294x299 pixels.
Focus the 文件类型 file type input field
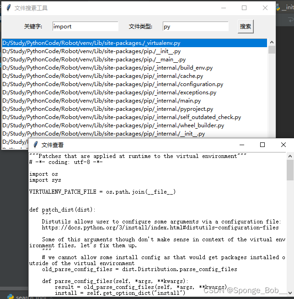click(196, 26)
